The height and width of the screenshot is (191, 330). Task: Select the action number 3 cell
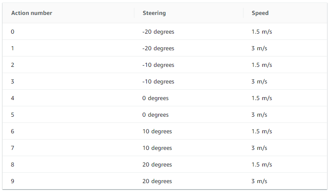click(x=12, y=81)
